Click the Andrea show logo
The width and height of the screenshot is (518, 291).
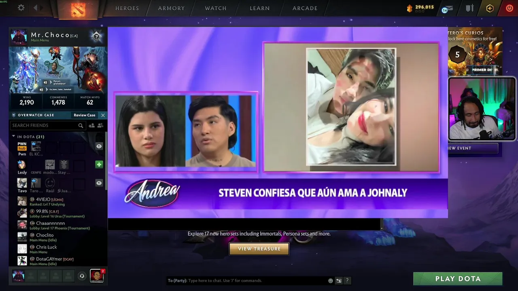(152, 194)
